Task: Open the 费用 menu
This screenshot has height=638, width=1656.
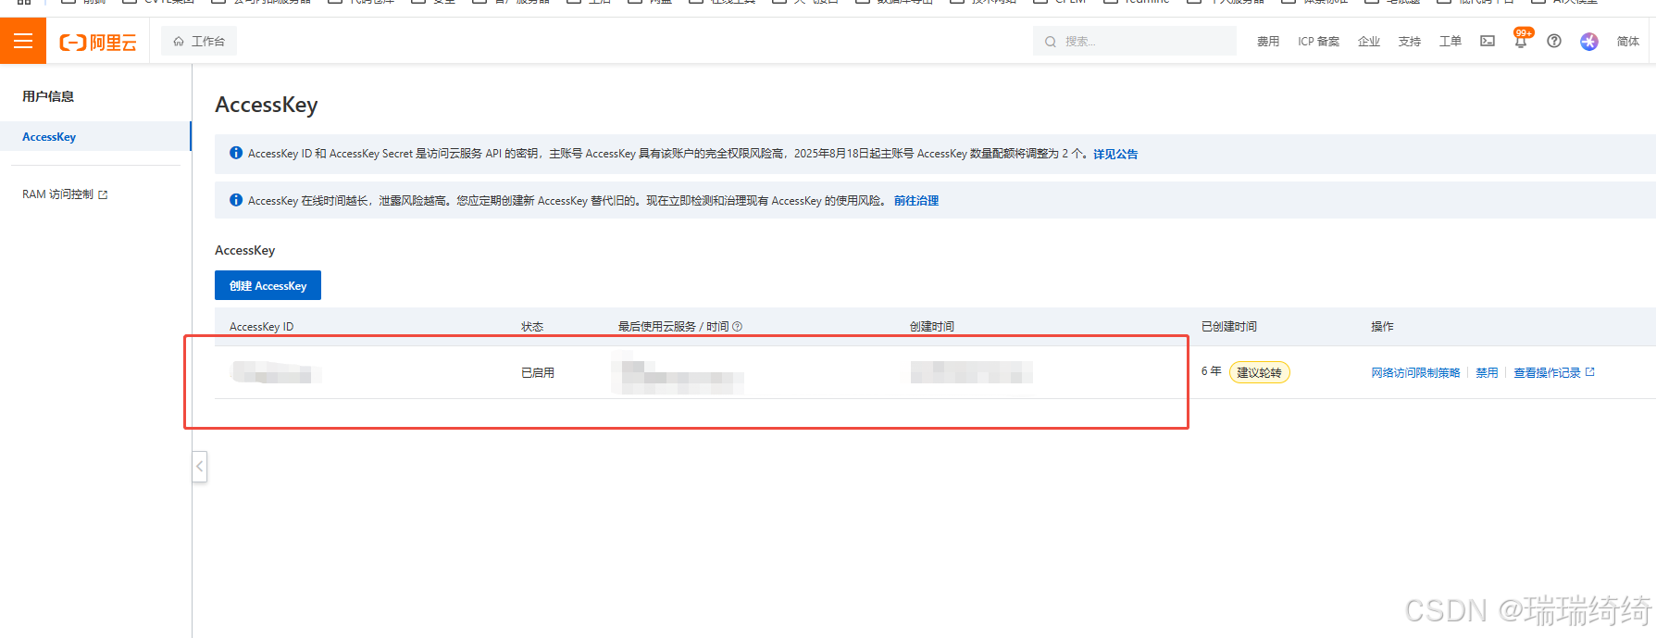Action: coord(1268,41)
